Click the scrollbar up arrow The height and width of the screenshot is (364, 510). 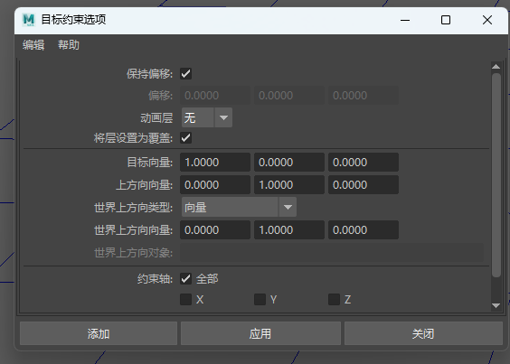point(496,67)
